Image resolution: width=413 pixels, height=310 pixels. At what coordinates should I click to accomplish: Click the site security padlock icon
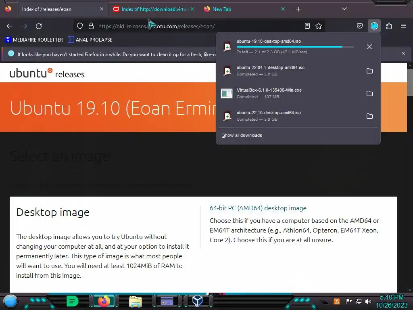tap(91, 26)
